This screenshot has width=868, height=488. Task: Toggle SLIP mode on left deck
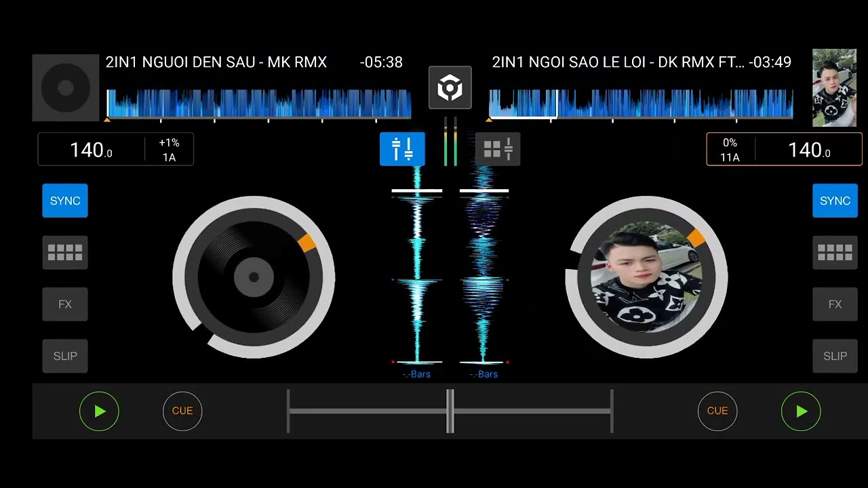65,356
